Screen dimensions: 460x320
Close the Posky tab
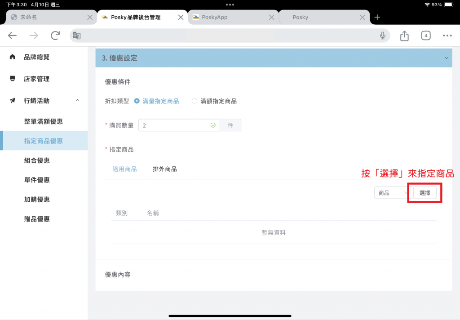(x=363, y=18)
